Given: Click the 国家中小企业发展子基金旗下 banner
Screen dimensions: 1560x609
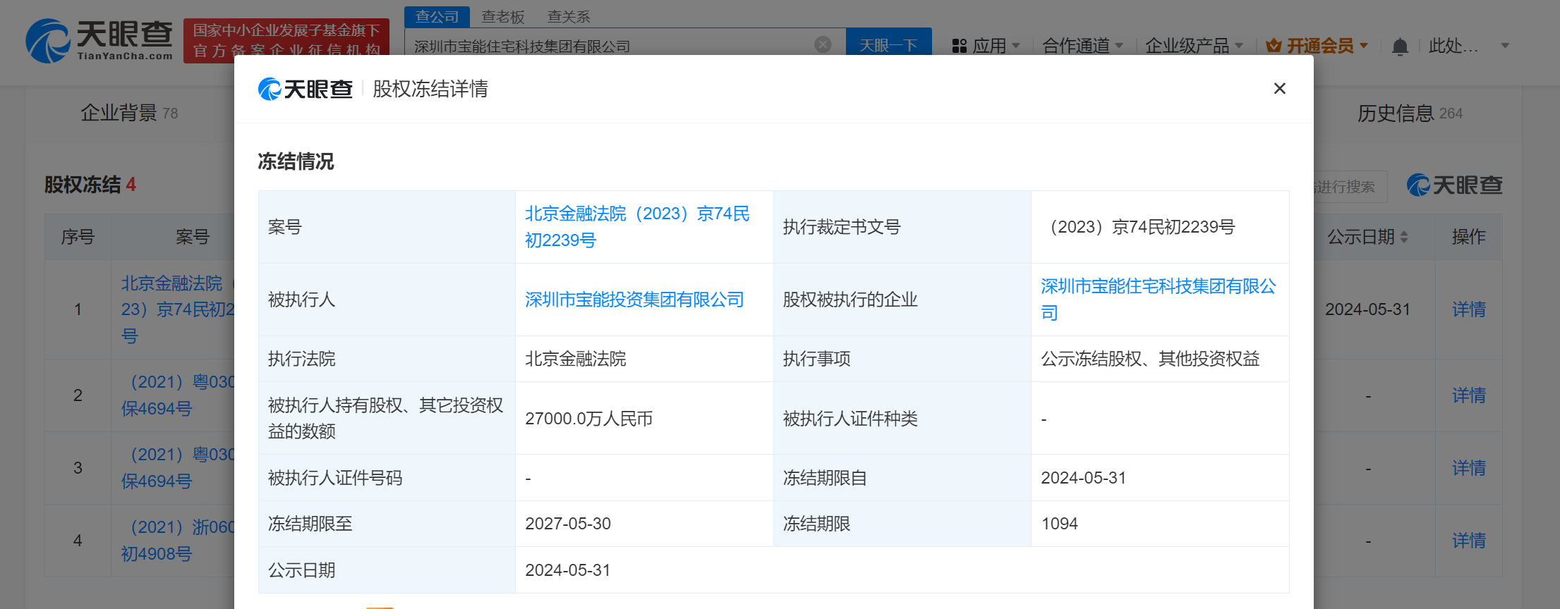Looking at the screenshot, I should pyautogui.click(x=286, y=41).
